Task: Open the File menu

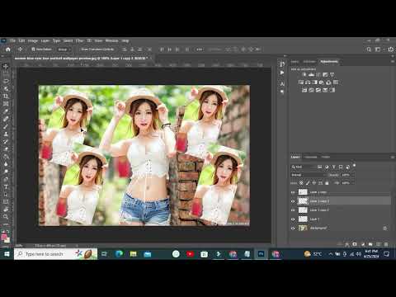Action: click(x=12, y=40)
